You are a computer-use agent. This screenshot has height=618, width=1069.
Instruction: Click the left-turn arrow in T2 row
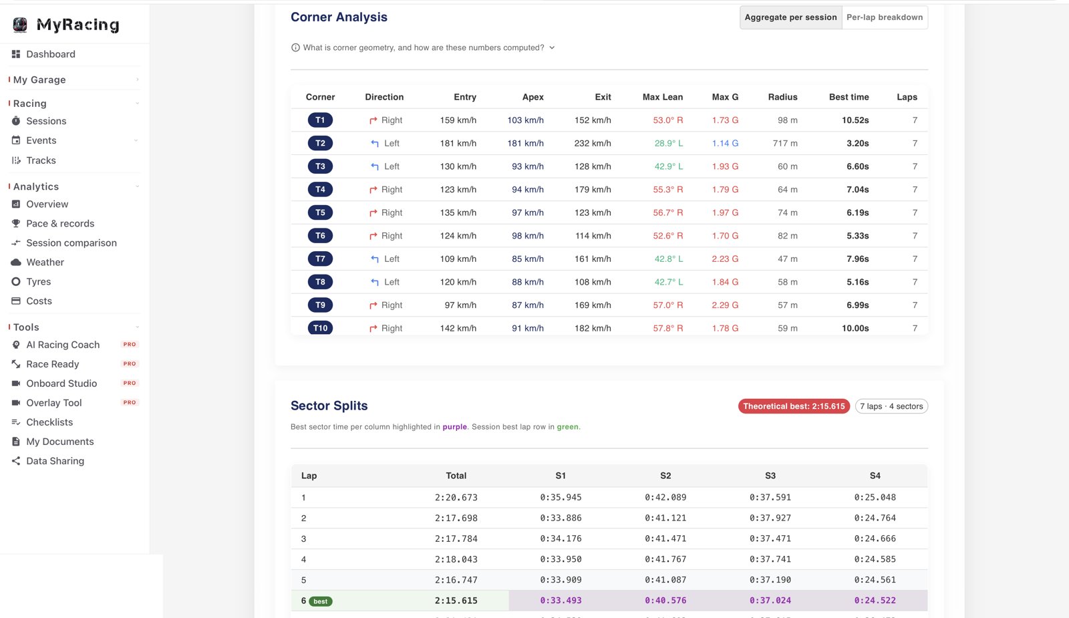coord(375,144)
